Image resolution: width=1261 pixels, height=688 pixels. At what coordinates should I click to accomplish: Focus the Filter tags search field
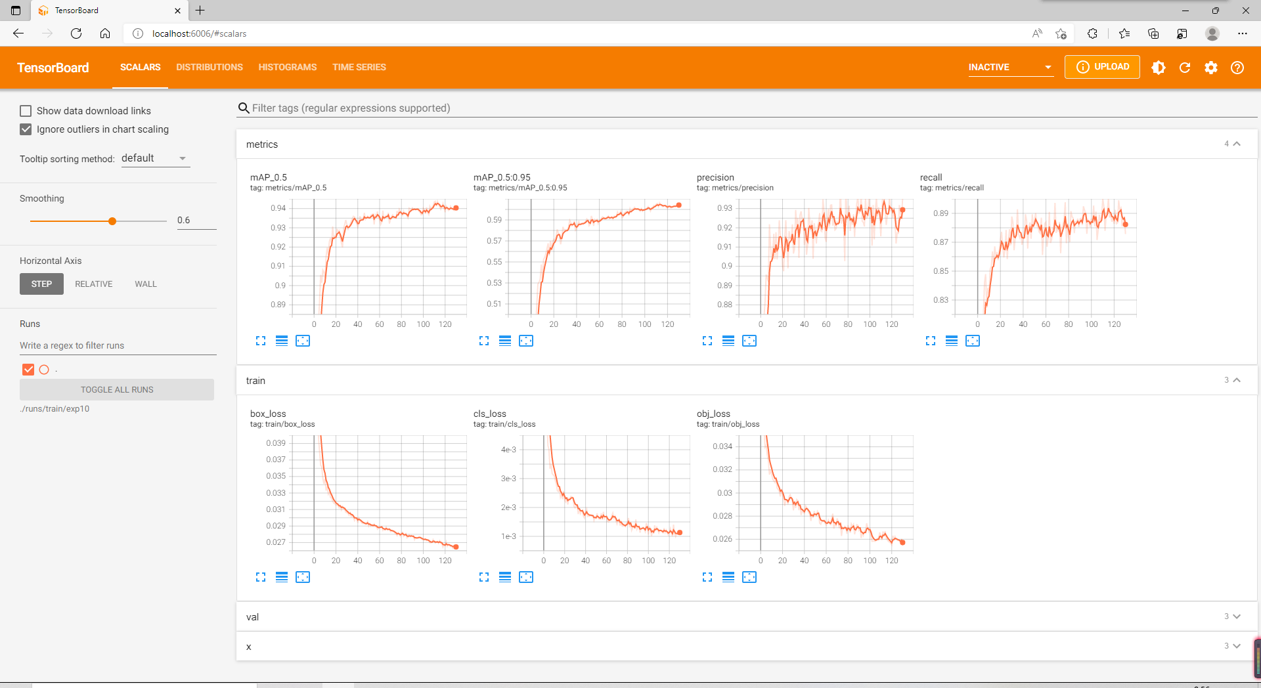coord(747,108)
